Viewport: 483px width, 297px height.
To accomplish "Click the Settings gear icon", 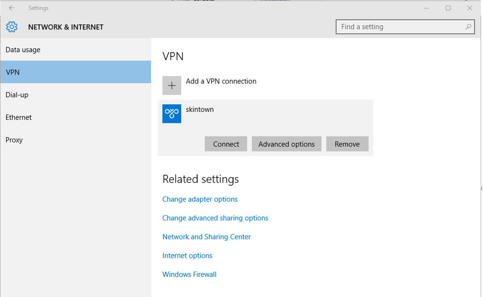I will tap(12, 27).
